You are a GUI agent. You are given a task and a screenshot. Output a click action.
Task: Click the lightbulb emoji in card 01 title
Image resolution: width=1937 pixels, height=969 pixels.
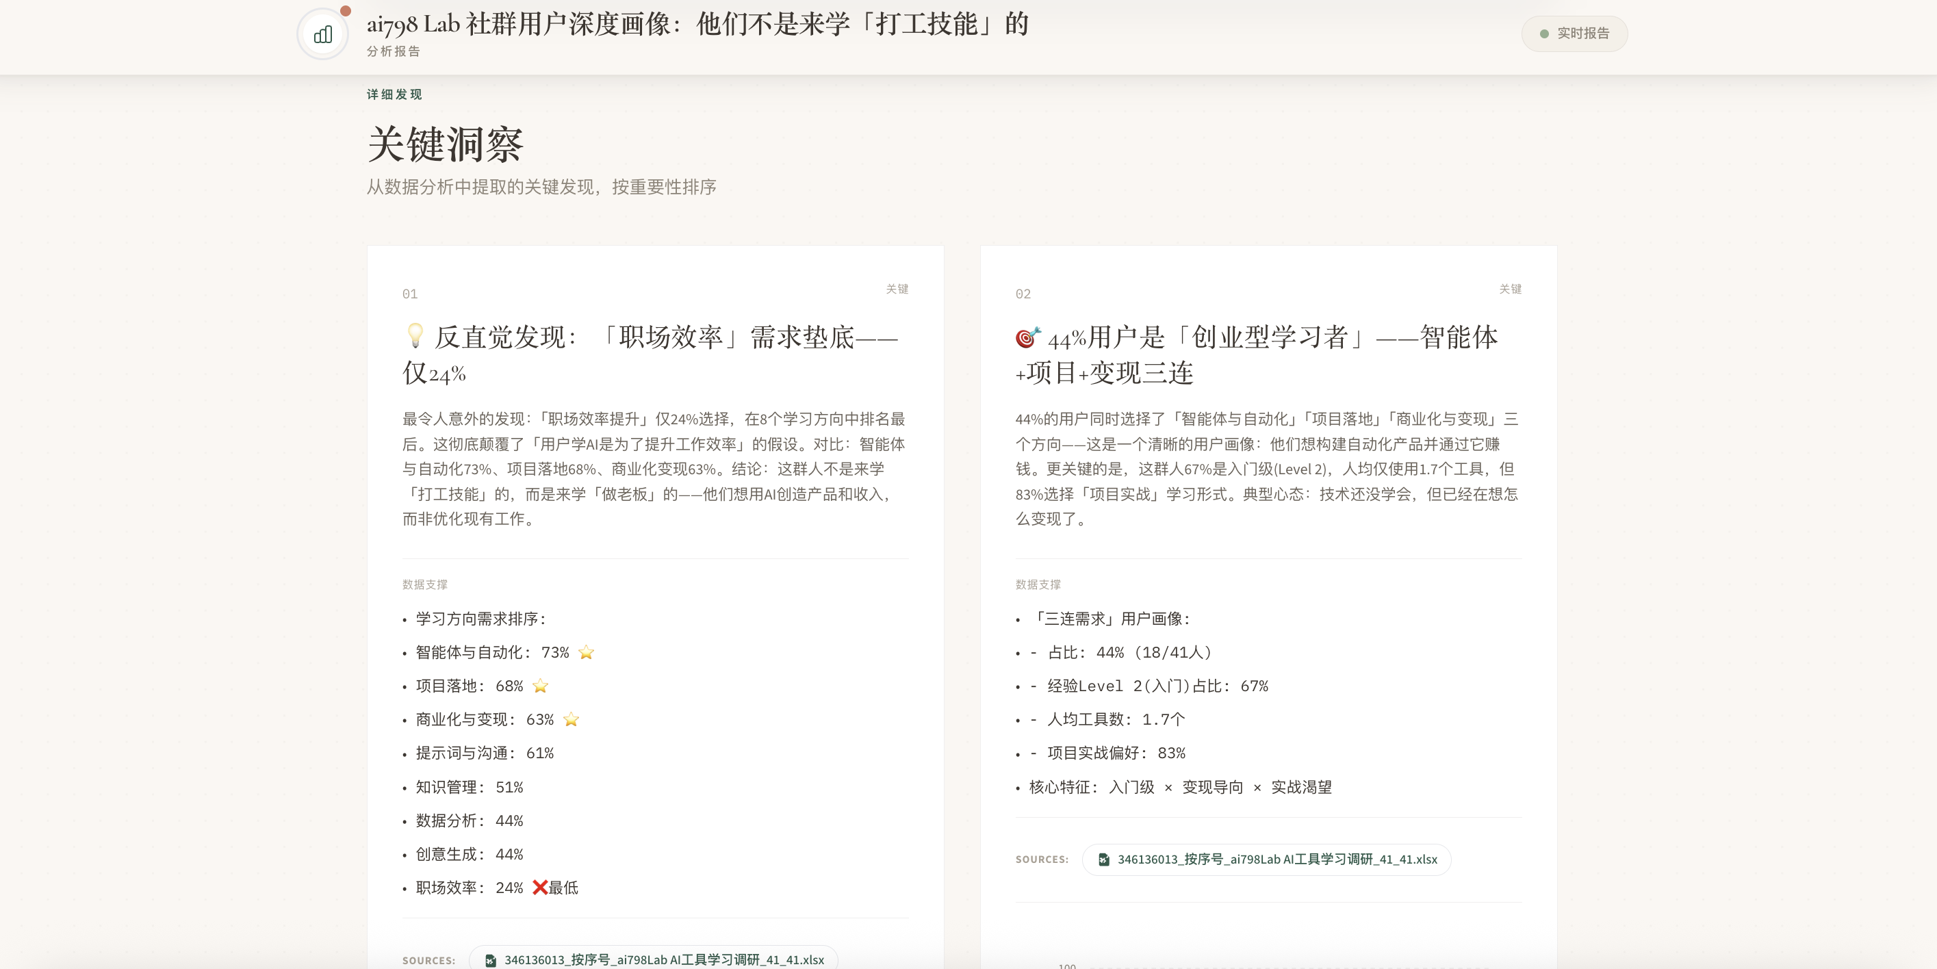coord(415,335)
